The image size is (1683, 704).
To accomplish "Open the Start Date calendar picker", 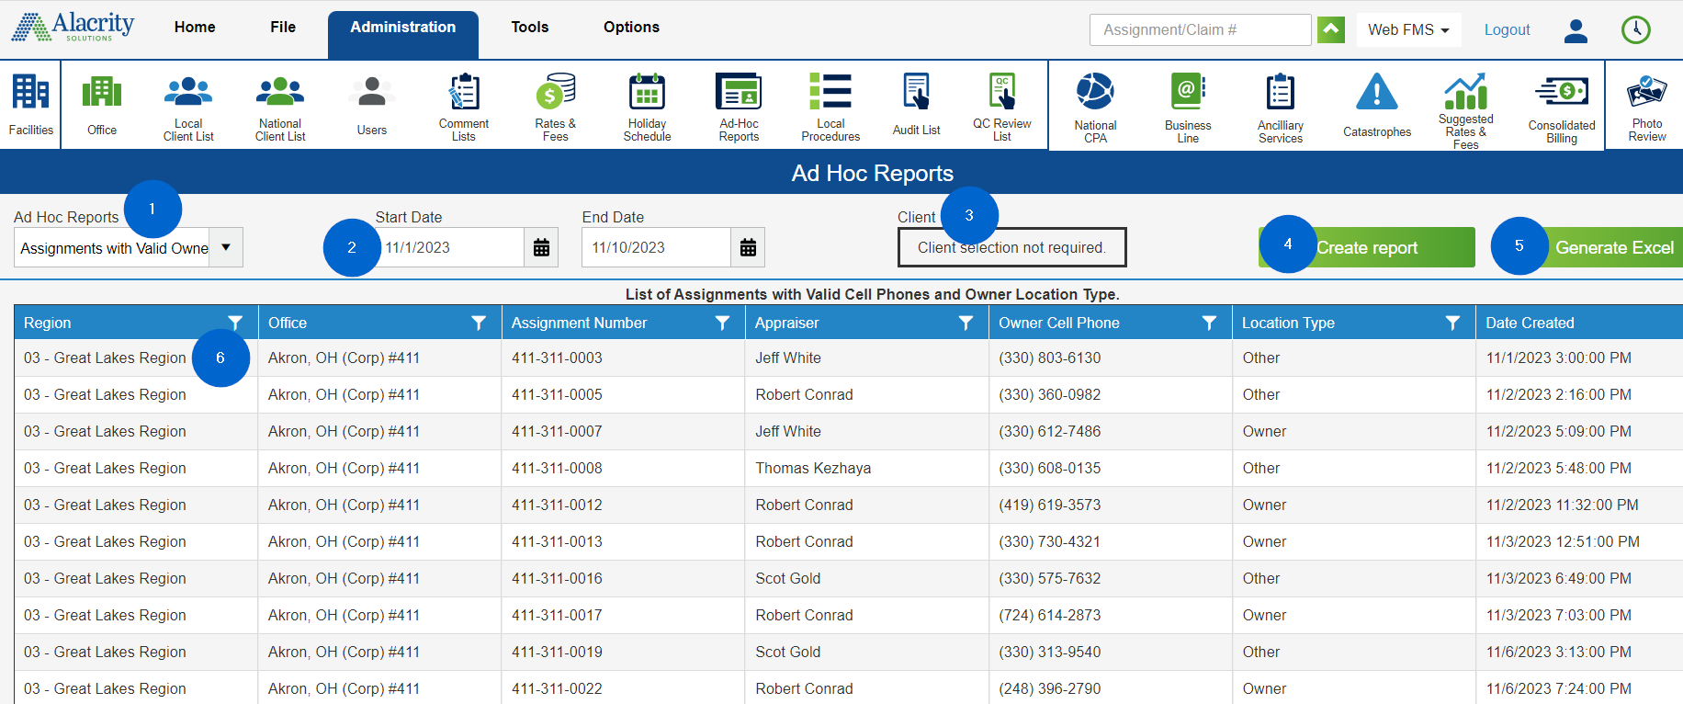I will pyautogui.click(x=541, y=247).
